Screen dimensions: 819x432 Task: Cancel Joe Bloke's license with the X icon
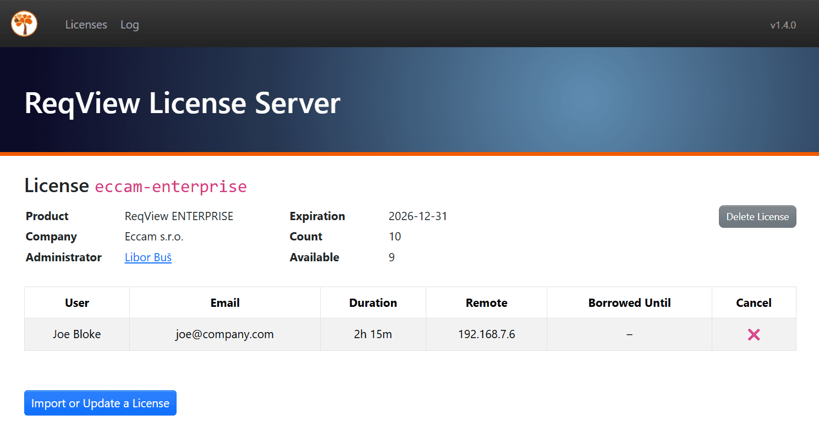(x=754, y=334)
